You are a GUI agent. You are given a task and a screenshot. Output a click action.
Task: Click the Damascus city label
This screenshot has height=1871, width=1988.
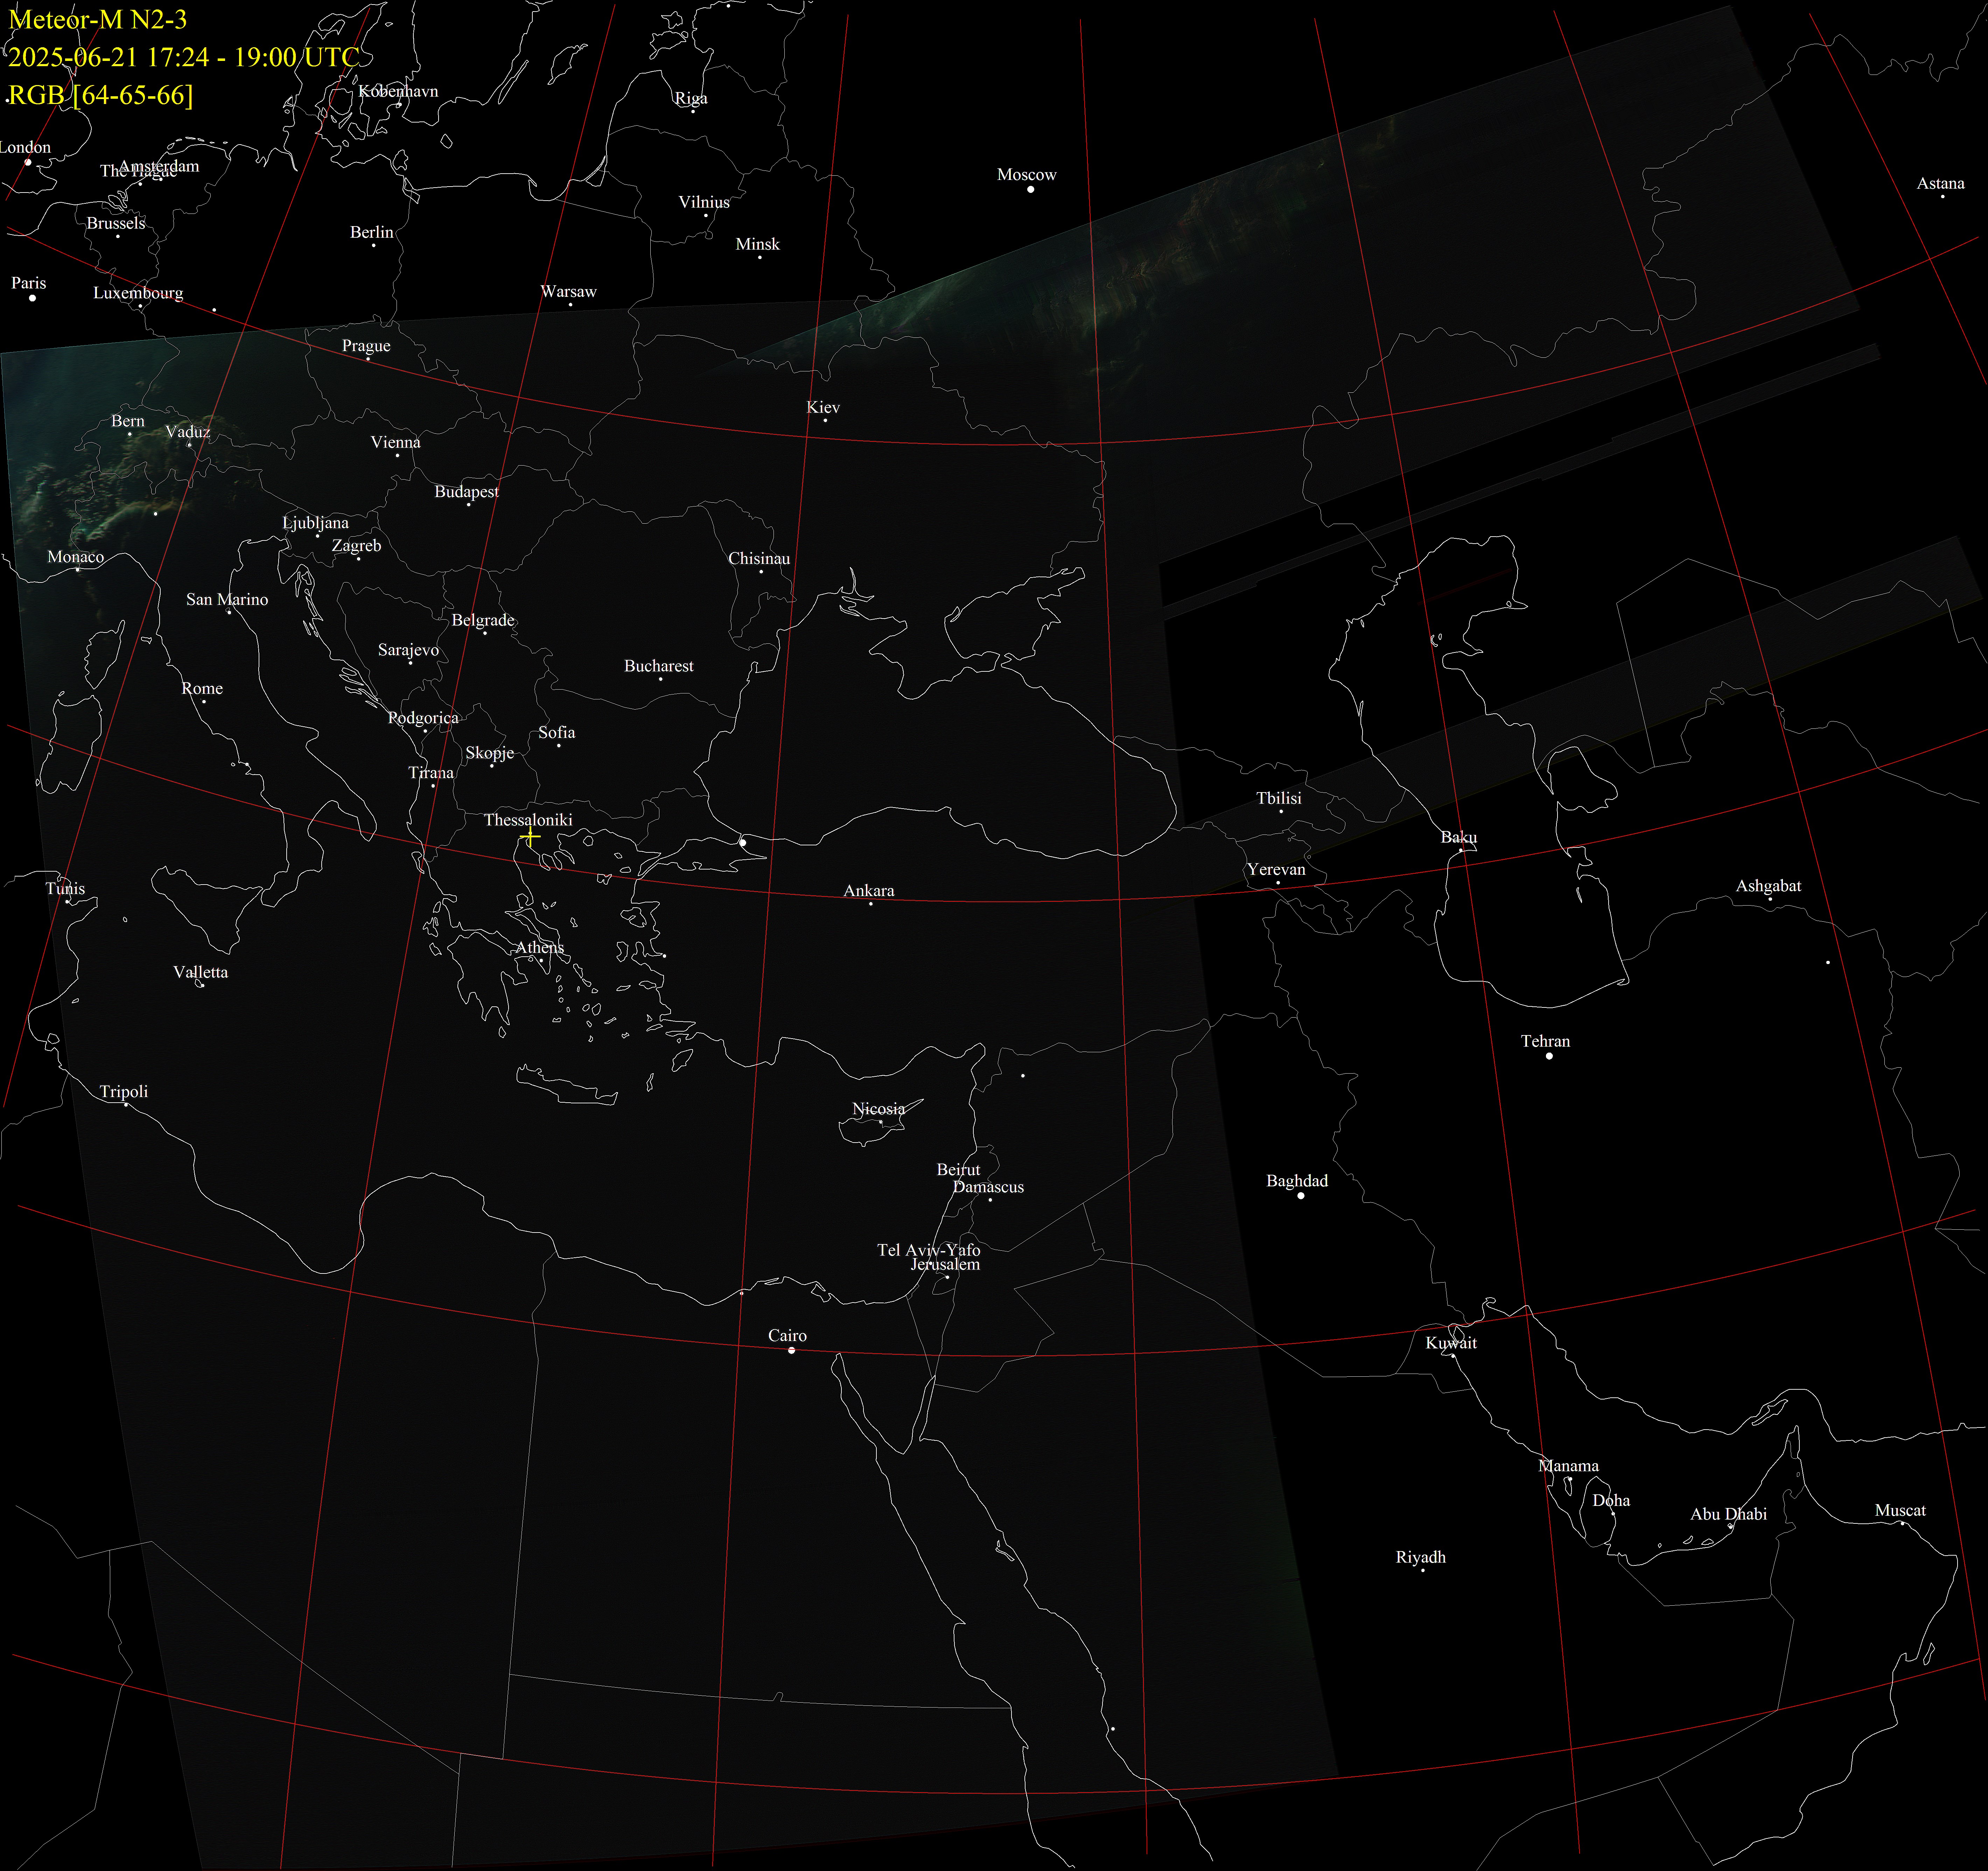point(988,1187)
